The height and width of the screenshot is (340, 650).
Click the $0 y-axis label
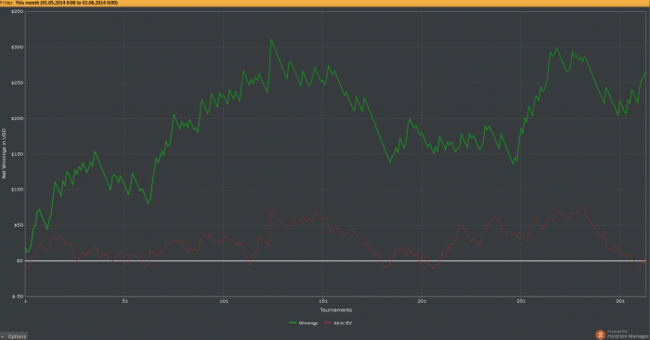coord(19,261)
